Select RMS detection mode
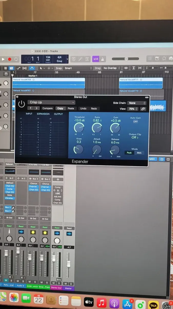The height and width of the screenshot is (309, 173). 139,153
